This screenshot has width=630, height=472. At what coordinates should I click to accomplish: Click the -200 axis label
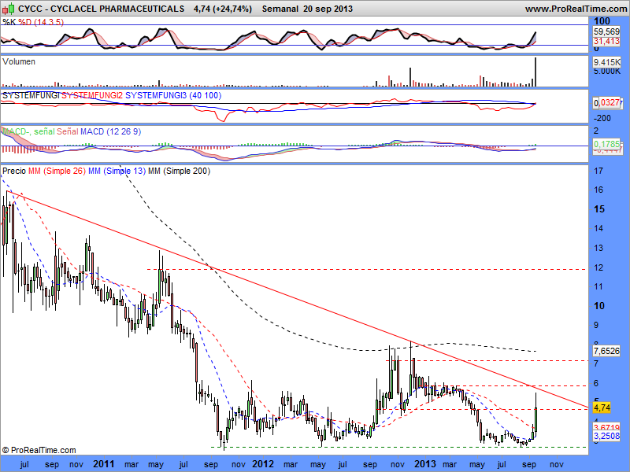[602, 118]
